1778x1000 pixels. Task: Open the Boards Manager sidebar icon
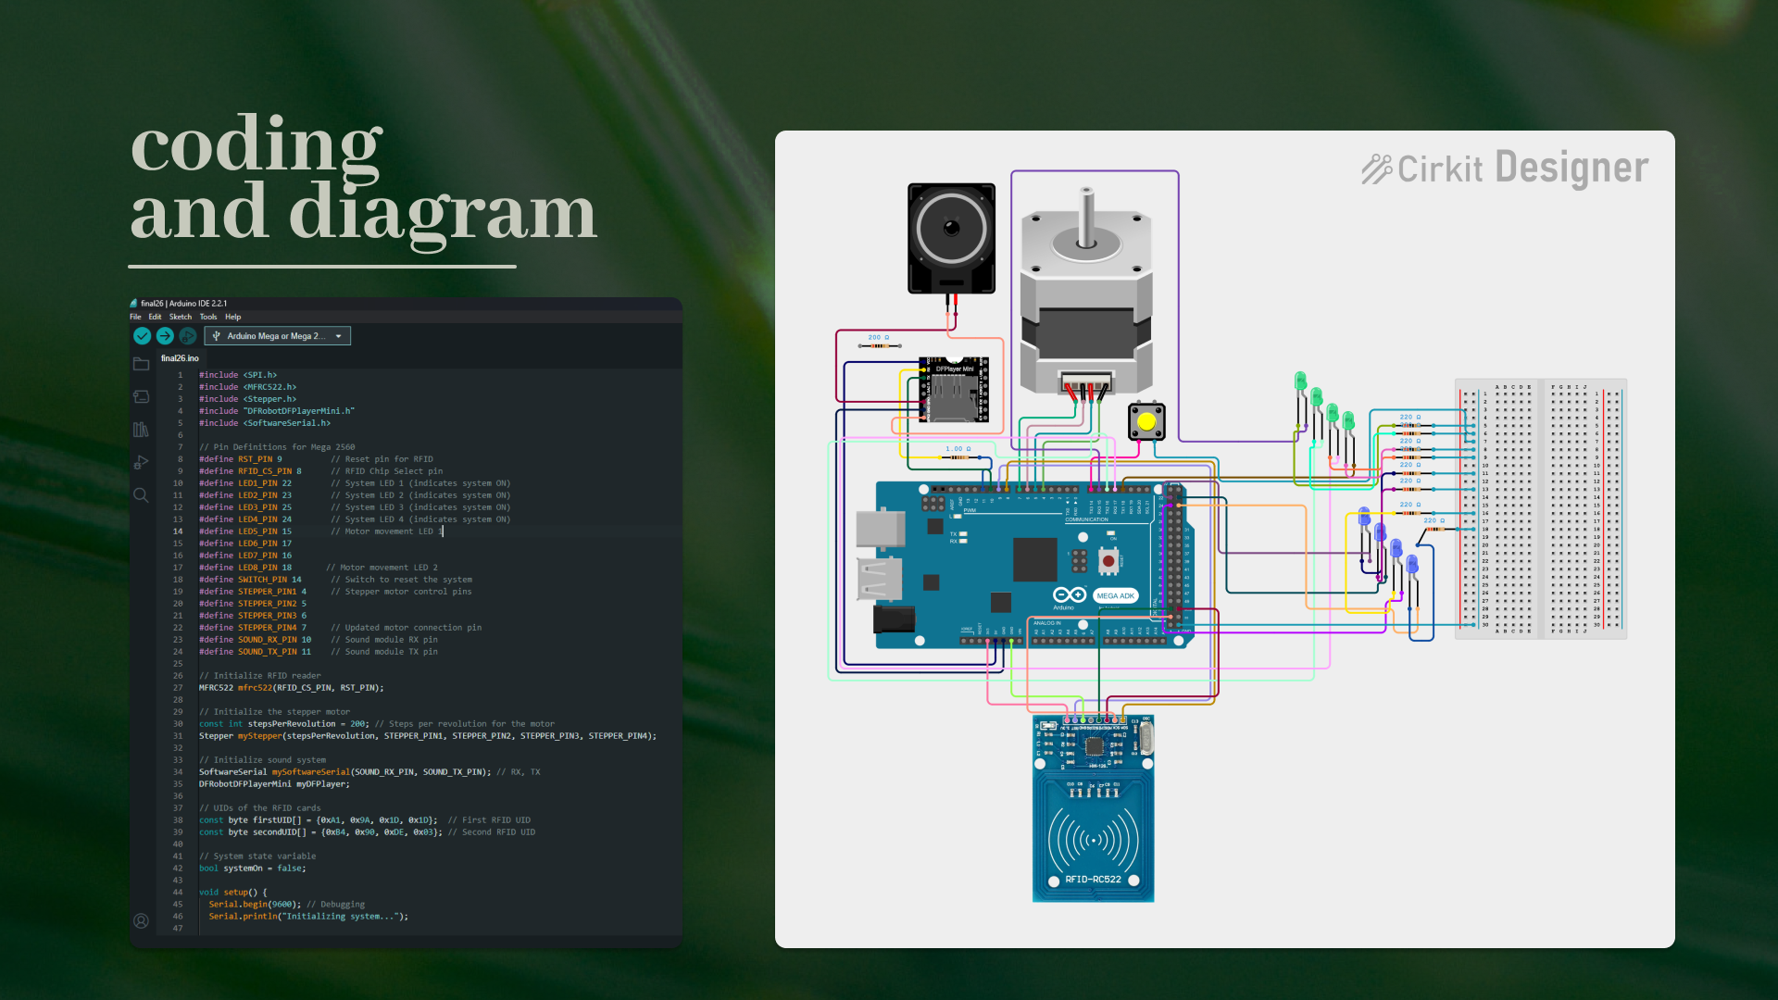click(141, 396)
